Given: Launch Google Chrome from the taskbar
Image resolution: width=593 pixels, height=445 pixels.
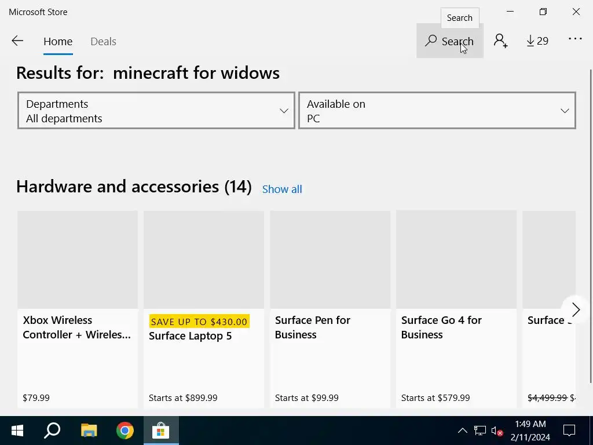Looking at the screenshot, I should point(125,431).
